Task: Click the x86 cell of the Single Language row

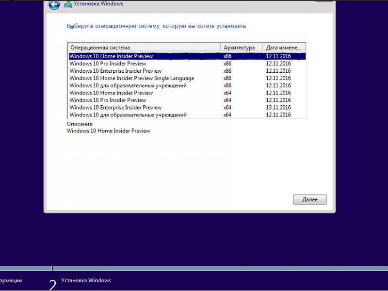Action: [x=227, y=78]
